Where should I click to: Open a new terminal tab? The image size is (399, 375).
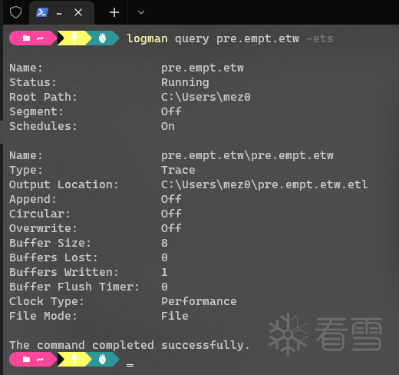click(x=114, y=12)
